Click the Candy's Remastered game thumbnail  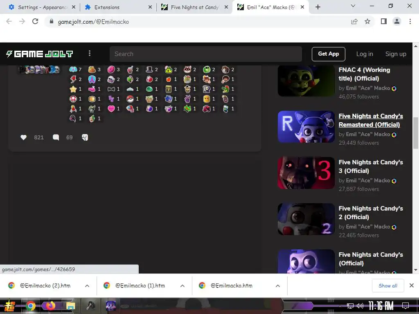(x=306, y=127)
